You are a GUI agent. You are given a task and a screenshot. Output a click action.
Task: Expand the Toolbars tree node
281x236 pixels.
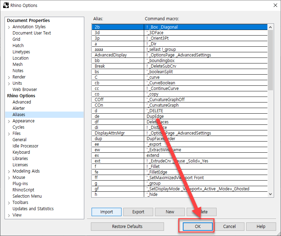click(x=9, y=203)
